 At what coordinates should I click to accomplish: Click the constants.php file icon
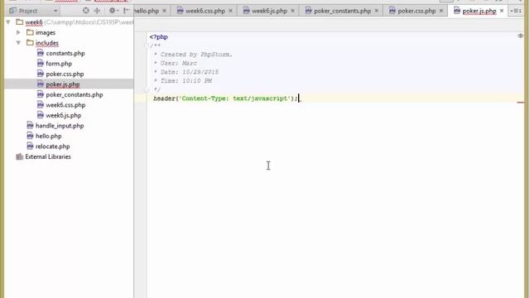[41, 53]
